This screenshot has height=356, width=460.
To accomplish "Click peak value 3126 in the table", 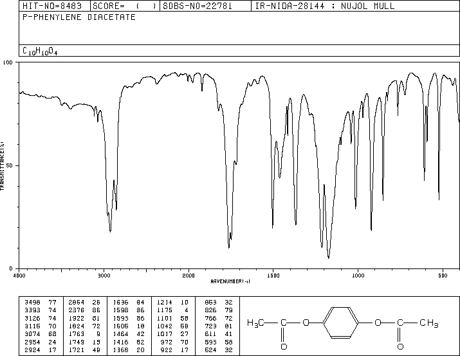I will [x=32, y=318].
